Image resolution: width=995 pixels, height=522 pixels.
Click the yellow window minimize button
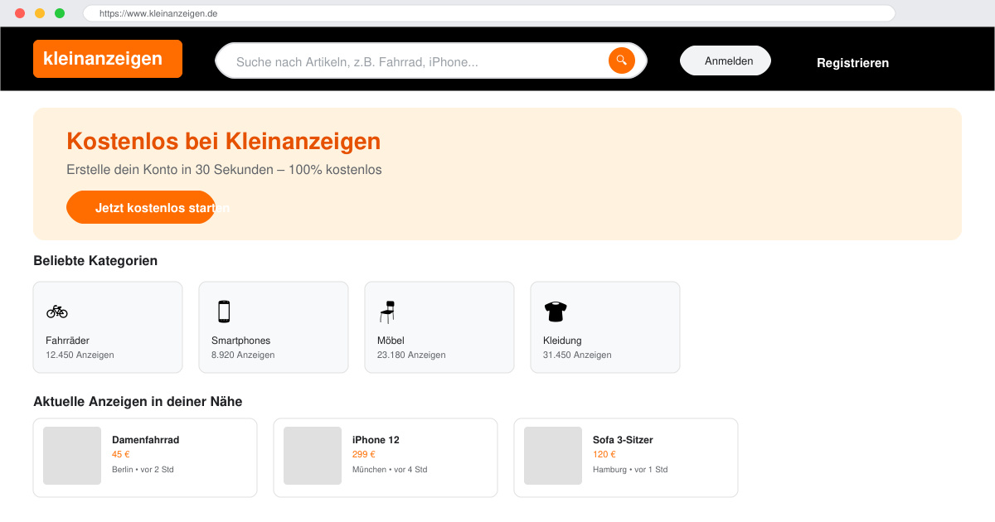coord(40,13)
